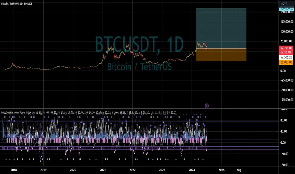
Task: Click the 2022 label on time axis
Action: [x=132, y=170]
